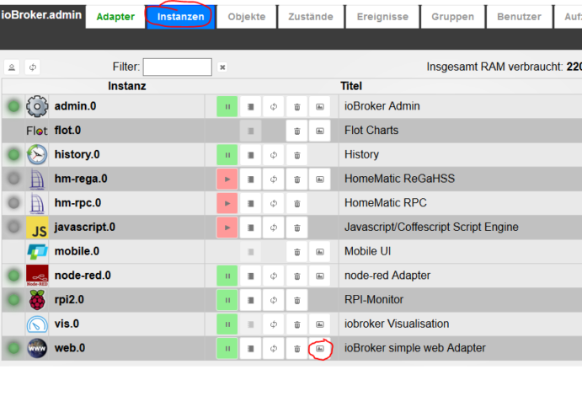Go to the Zustände tab

pos(311,17)
